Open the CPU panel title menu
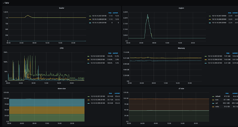Image resolution: width=238 pixels, height=127 pixels. pos(61,48)
